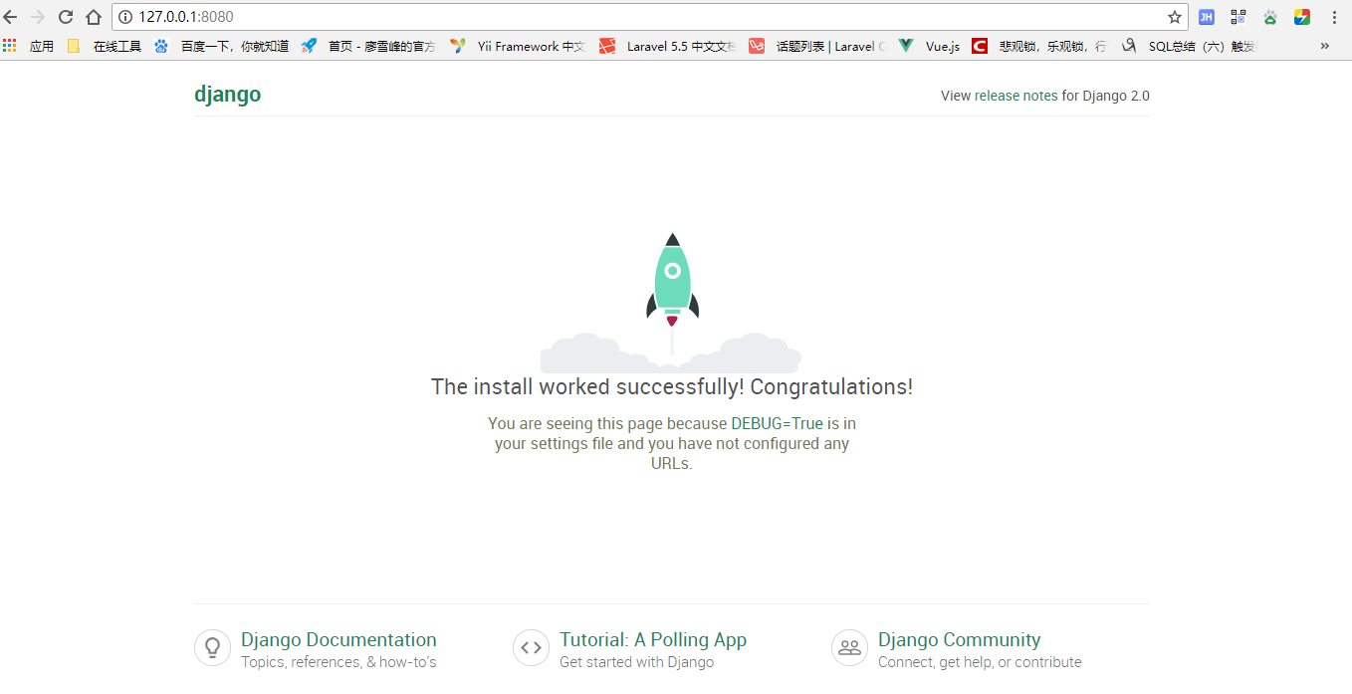Go back using the browser back arrow
This screenshot has height=694, width=1352.
pos(11,17)
